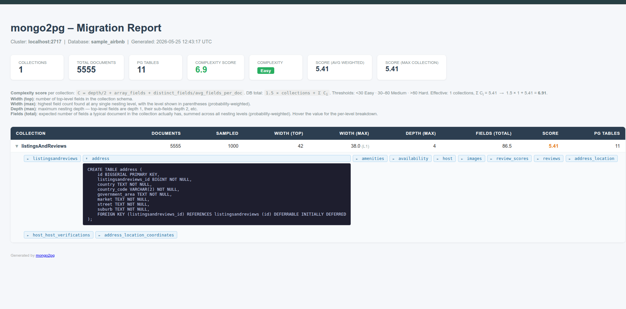Click the FOREIGN KEY line in code block
626x309 pixels.
coord(222,214)
